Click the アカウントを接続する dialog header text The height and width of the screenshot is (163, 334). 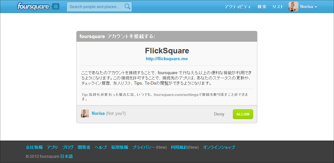pos(131,36)
